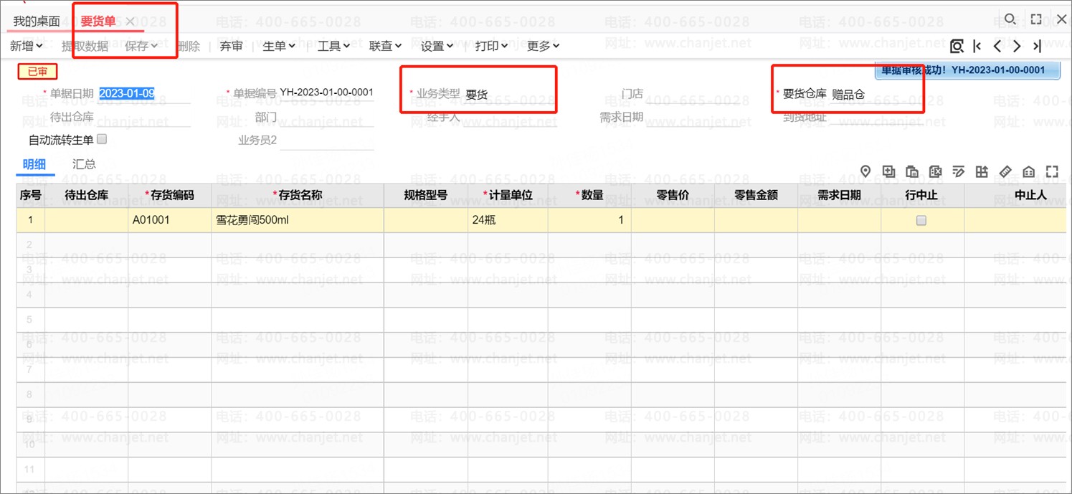Click 零售金额 column header
This screenshot has height=494, width=1072.
point(756,195)
